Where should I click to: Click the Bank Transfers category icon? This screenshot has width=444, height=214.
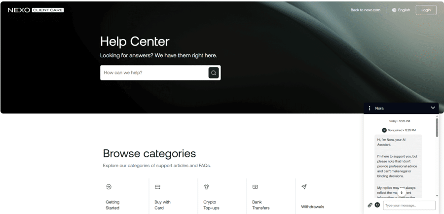255,187
